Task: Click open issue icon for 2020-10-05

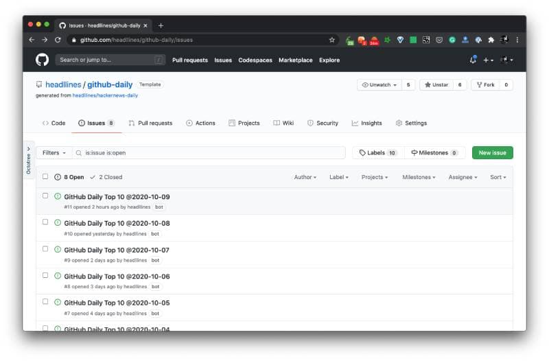Action: point(58,302)
